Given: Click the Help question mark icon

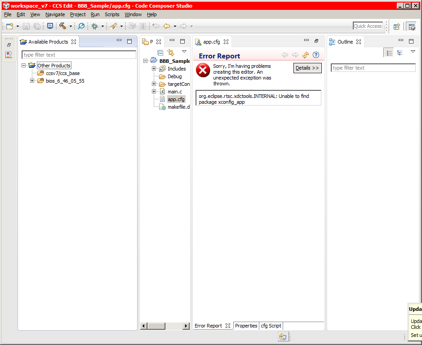Looking at the screenshot, I should pyautogui.click(x=316, y=55).
